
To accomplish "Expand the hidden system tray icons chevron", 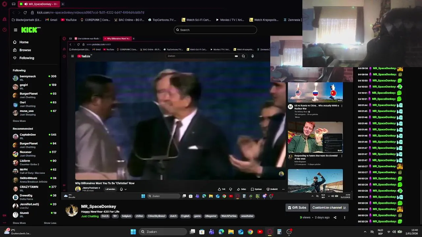I will [x=365, y=232].
